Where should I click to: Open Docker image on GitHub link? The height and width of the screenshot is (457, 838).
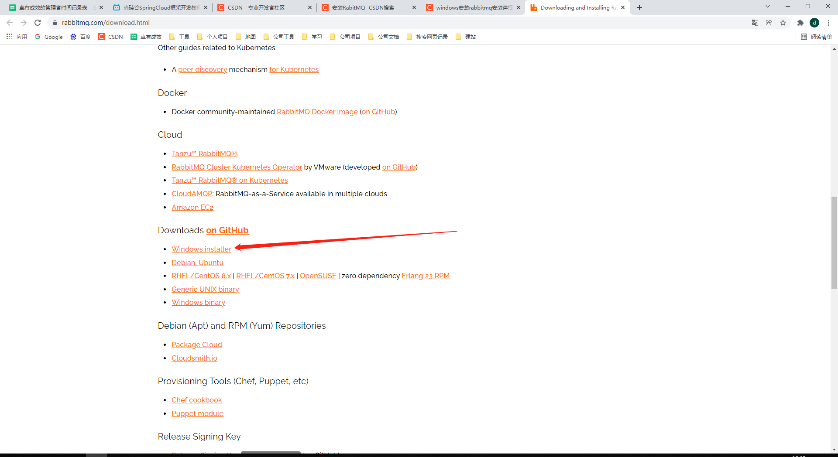pyautogui.click(x=378, y=112)
